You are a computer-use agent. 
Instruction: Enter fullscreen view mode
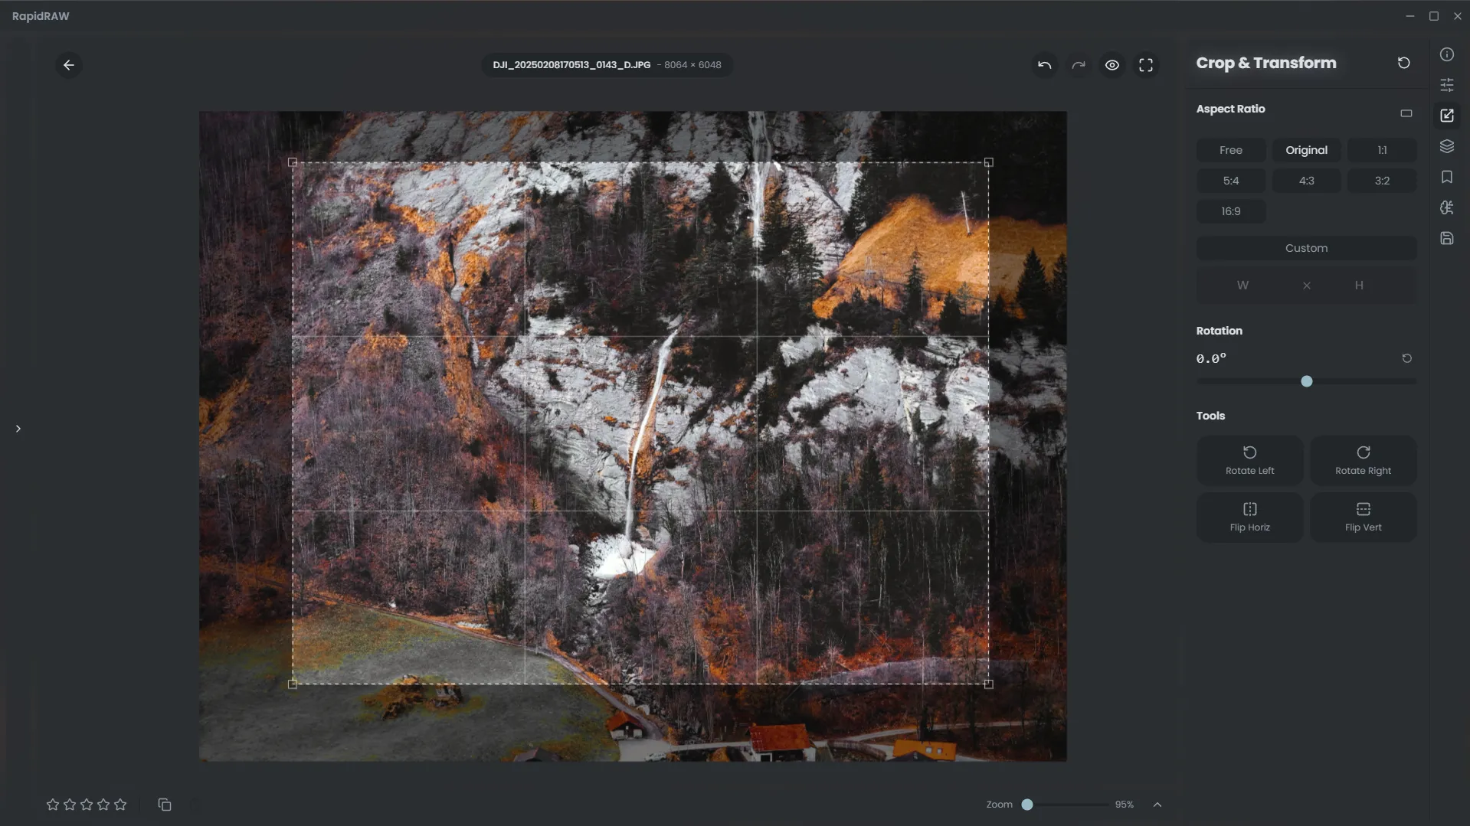1146,65
